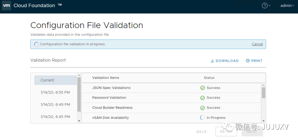The width and height of the screenshot is (298, 140).
Task: Select the Current validation run
Action: pyautogui.click(x=47, y=80)
